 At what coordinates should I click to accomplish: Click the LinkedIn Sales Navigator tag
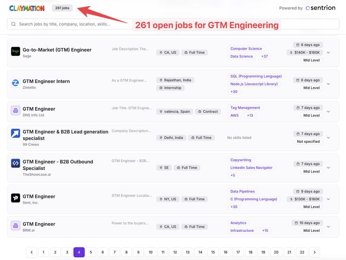(251, 168)
